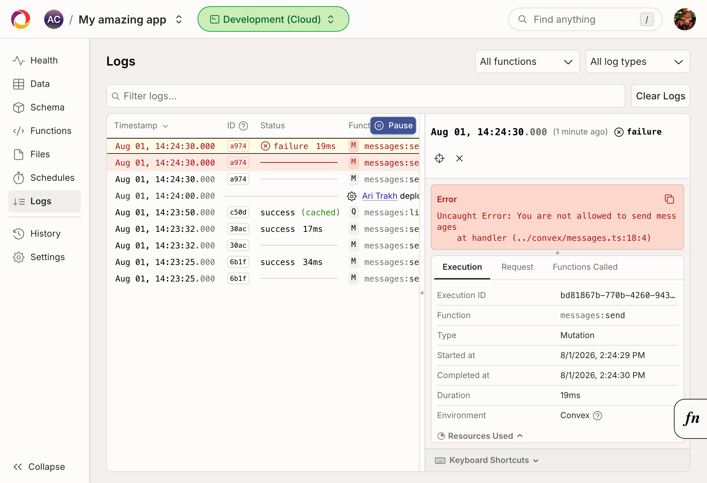Click the failure status icon in detail header
The width and height of the screenshot is (707, 483).
click(619, 132)
